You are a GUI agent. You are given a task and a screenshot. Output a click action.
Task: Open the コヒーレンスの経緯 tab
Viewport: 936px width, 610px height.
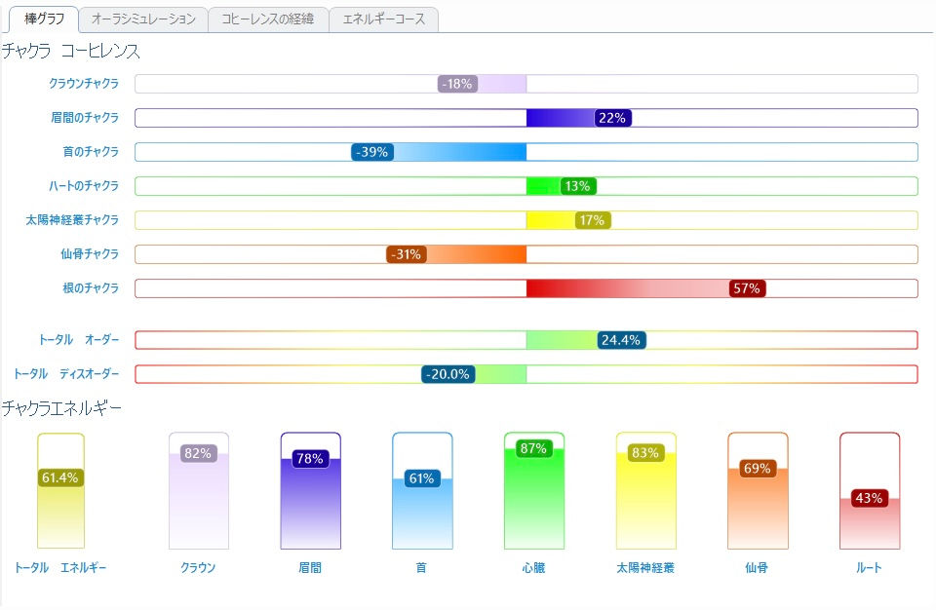pos(268,19)
